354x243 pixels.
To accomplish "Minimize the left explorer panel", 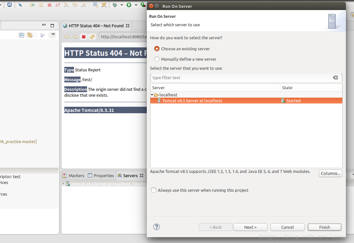I will (44, 25).
